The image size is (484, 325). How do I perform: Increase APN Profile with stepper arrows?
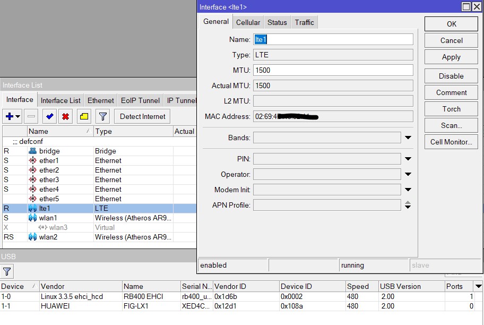[408, 203]
